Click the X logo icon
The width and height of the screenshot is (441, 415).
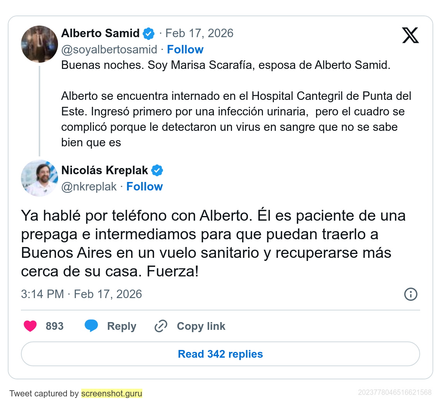tap(410, 35)
